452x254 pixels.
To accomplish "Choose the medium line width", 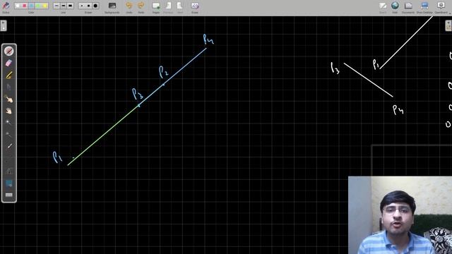I will pos(64,6).
